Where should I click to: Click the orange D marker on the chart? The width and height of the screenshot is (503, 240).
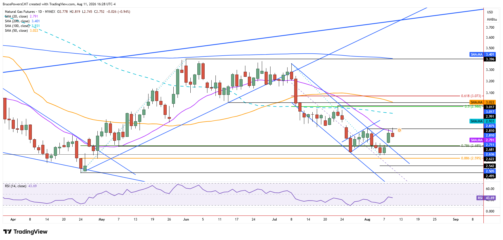399,130
